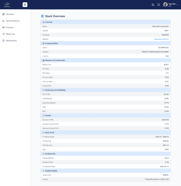This screenshot has height=186, width=181.
Task: Click Notifications bell icon in sidebar
Action: coord(3,40)
